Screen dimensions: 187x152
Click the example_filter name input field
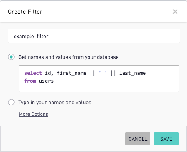tap(94, 36)
